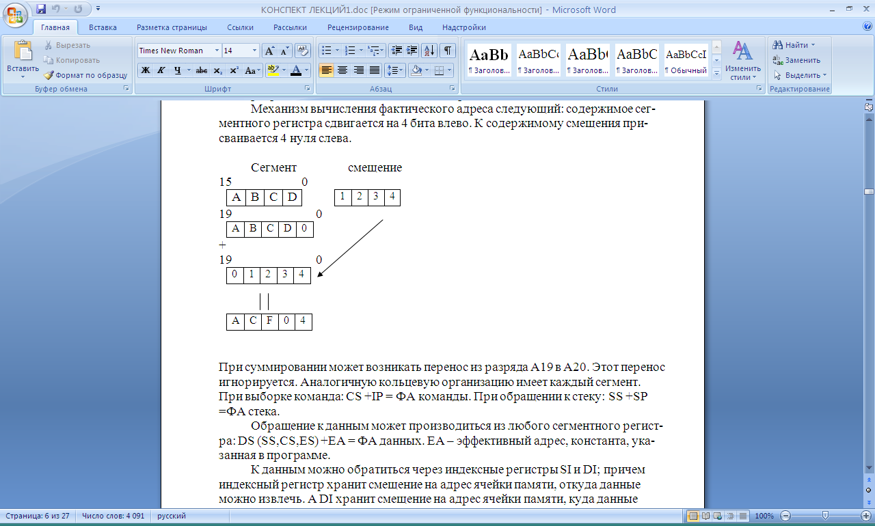
Task: Toggle italic formatting К
Action: [x=161, y=70]
